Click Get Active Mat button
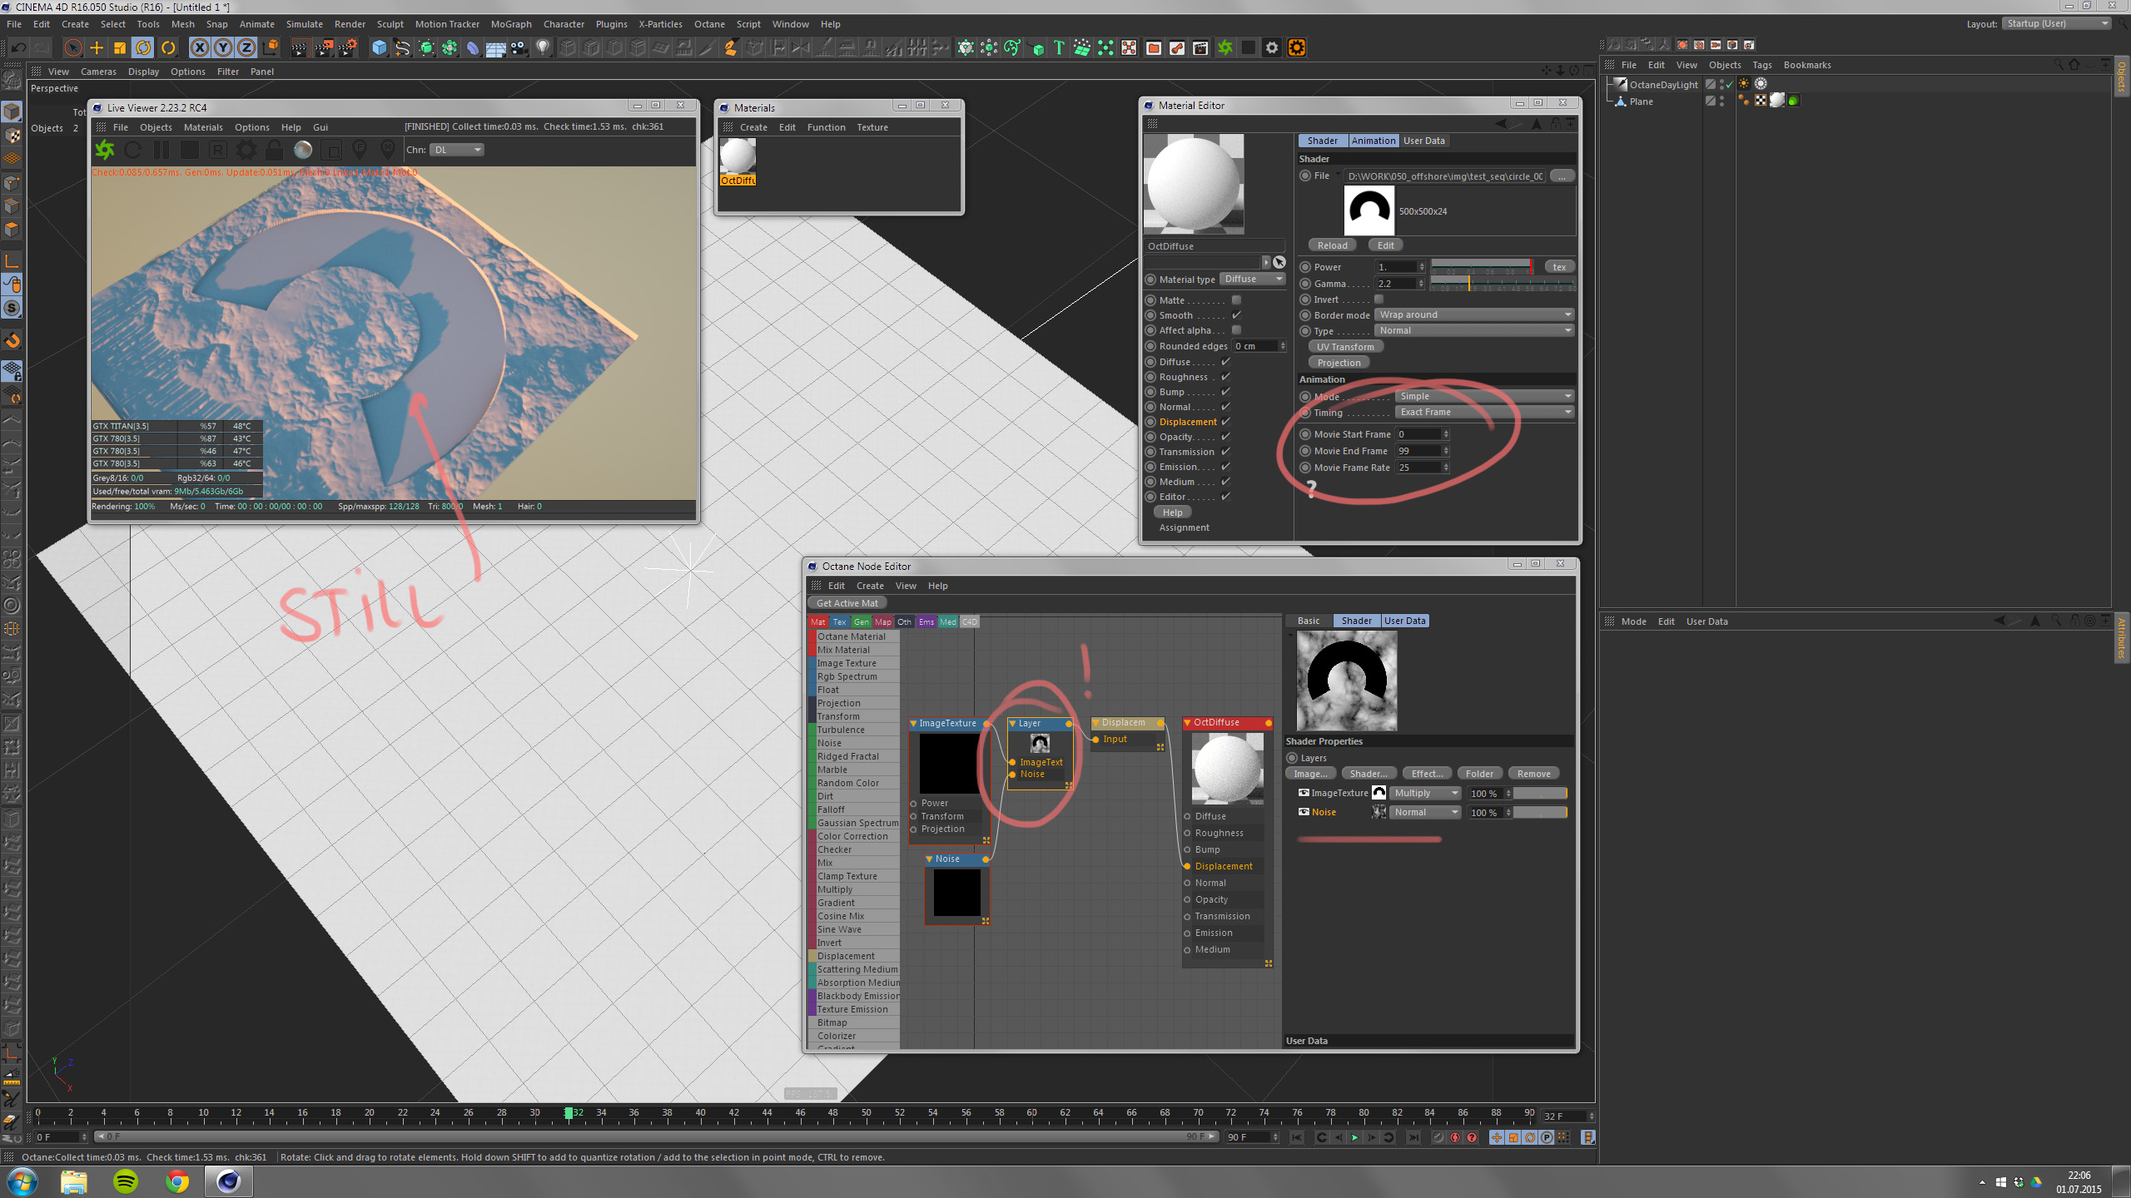The width and height of the screenshot is (2131, 1198). tap(847, 603)
